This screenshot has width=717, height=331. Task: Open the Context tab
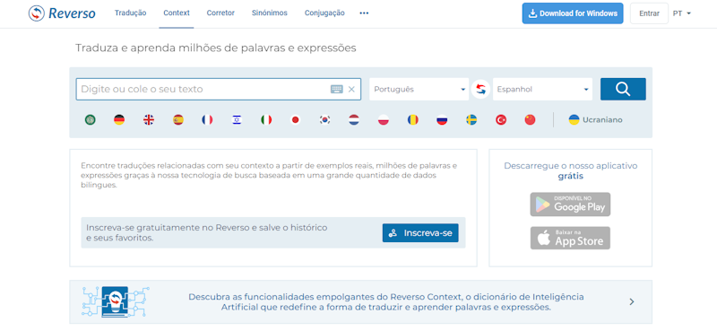click(x=177, y=13)
